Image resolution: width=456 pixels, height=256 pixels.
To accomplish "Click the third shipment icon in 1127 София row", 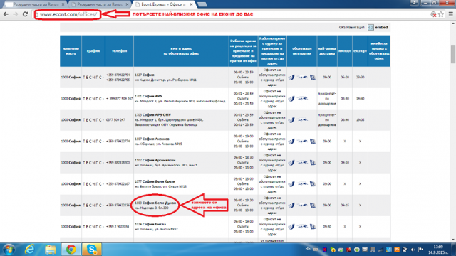I will [313, 78].
